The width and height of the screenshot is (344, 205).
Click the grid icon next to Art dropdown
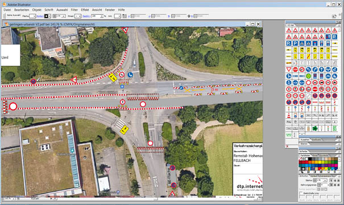(x=125, y=16)
